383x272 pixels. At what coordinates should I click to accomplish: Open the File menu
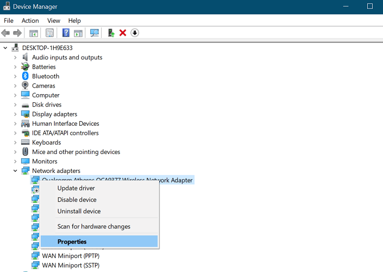[9, 21]
